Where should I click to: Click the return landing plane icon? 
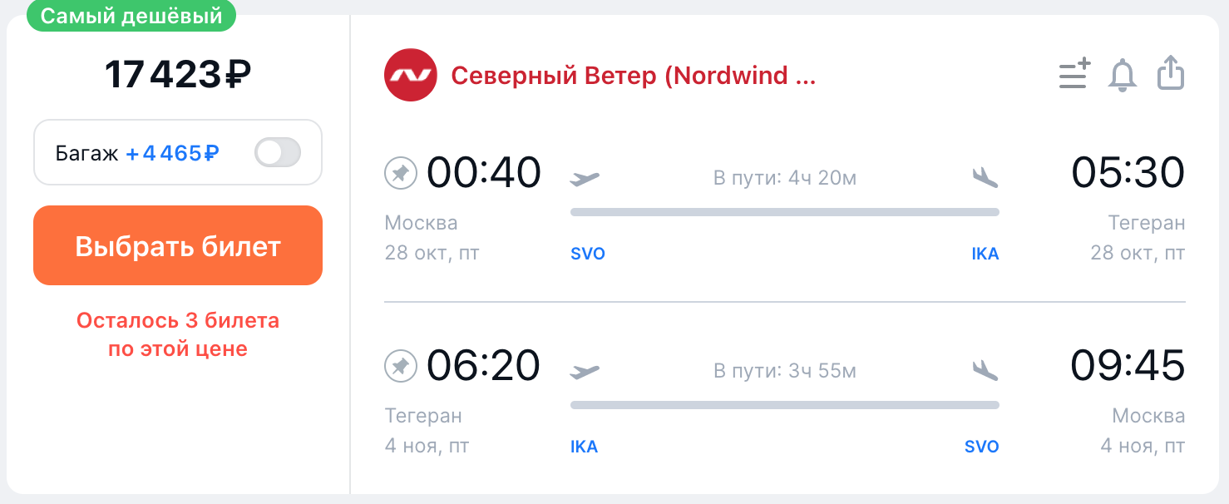point(985,370)
